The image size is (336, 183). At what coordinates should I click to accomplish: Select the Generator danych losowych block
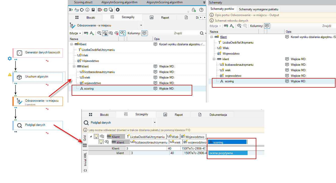pyautogui.click(x=38, y=53)
